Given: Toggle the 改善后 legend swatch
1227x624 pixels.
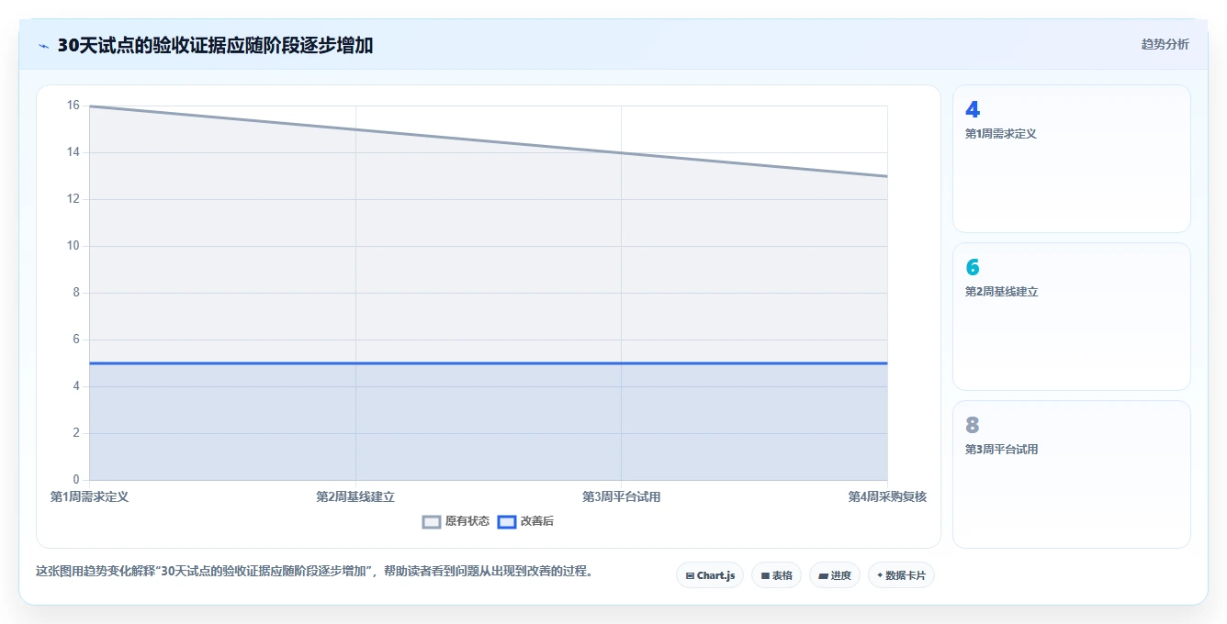Looking at the screenshot, I should (x=507, y=521).
